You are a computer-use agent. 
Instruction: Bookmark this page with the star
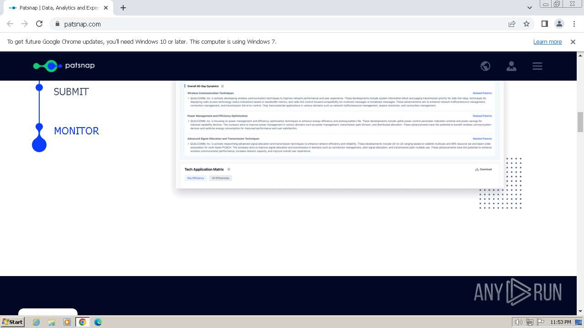[527, 24]
